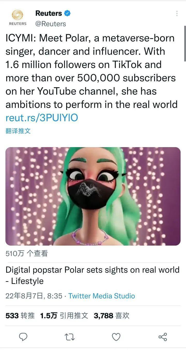Tap the blue verified badge
Viewport: 186px width, 350px height.
[67, 13]
